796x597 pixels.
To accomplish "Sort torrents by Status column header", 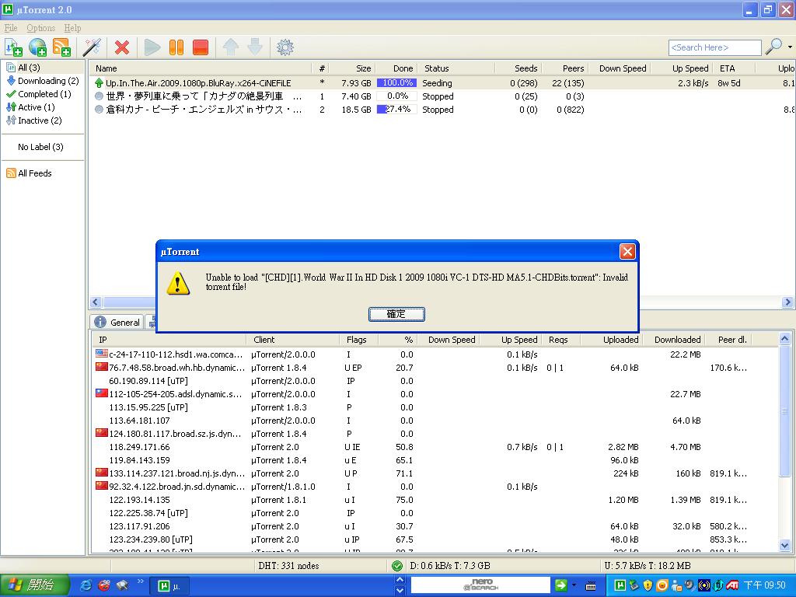I will click(x=436, y=68).
